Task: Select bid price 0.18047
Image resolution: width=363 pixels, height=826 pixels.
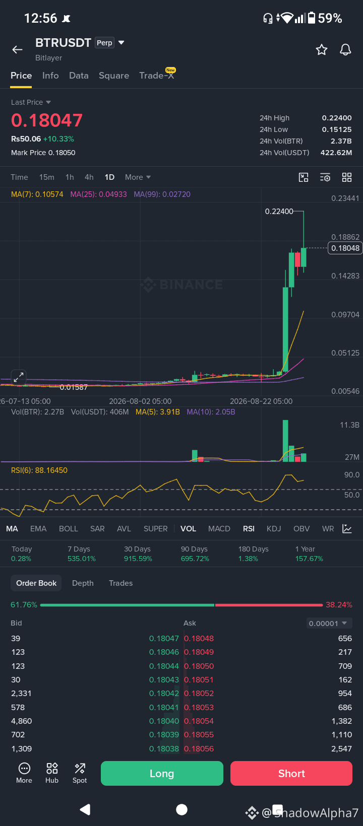Action: (x=164, y=639)
